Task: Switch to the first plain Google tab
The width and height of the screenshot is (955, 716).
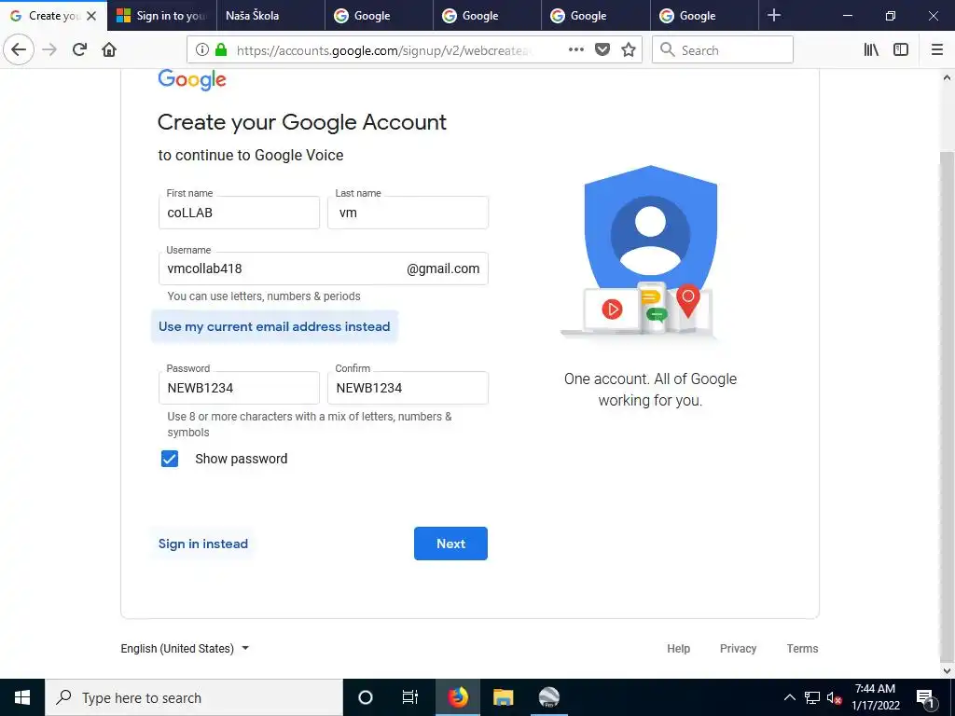Action: pos(379,16)
